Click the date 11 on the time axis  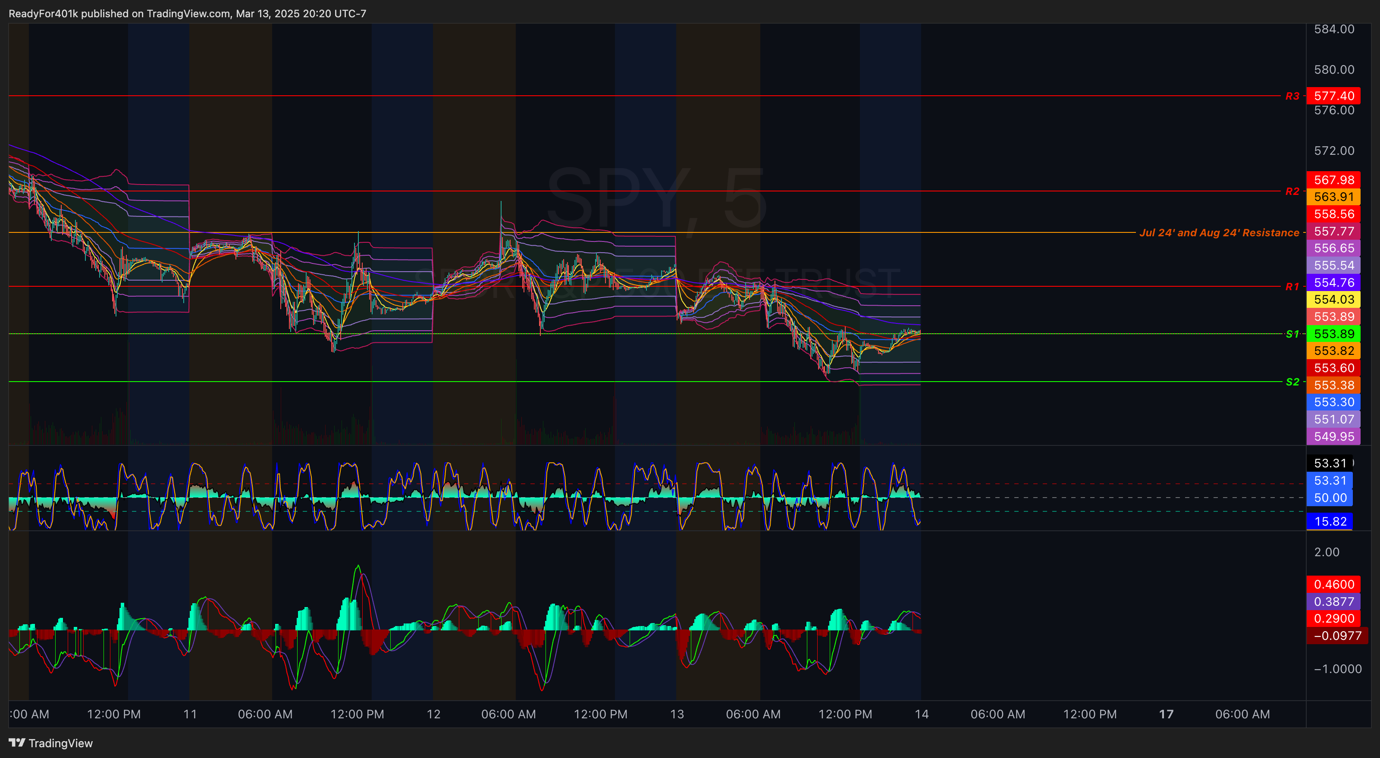pyautogui.click(x=190, y=714)
